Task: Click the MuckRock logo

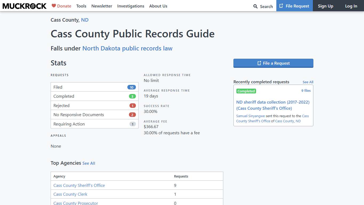Action: [24, 6]
